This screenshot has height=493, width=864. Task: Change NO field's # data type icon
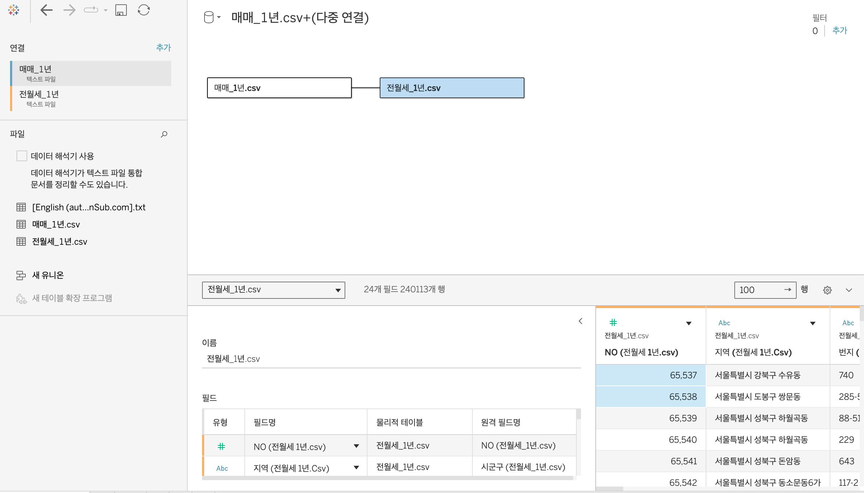coord(221,446)
